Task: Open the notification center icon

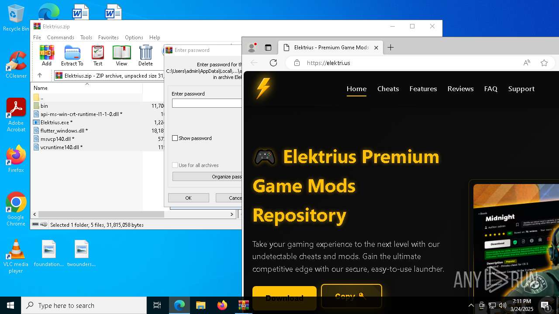Action: [545, 305]
